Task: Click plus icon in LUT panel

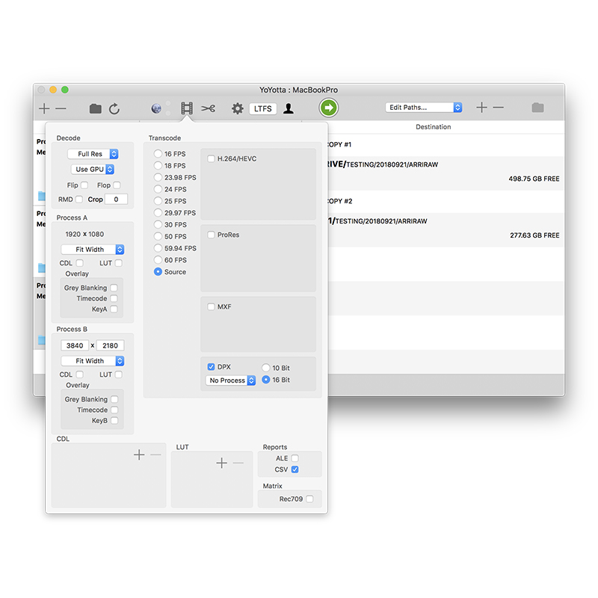Action: click(x=221, y=463)
